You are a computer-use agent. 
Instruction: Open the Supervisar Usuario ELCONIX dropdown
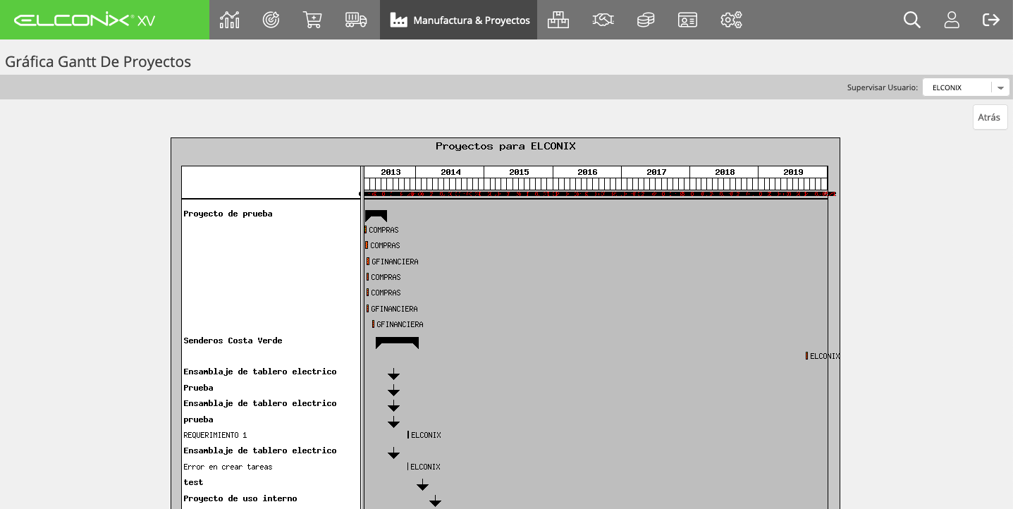click(966, 87)
